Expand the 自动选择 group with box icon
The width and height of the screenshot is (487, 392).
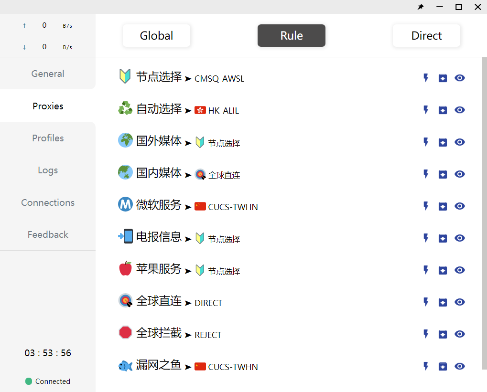[443, 110]
